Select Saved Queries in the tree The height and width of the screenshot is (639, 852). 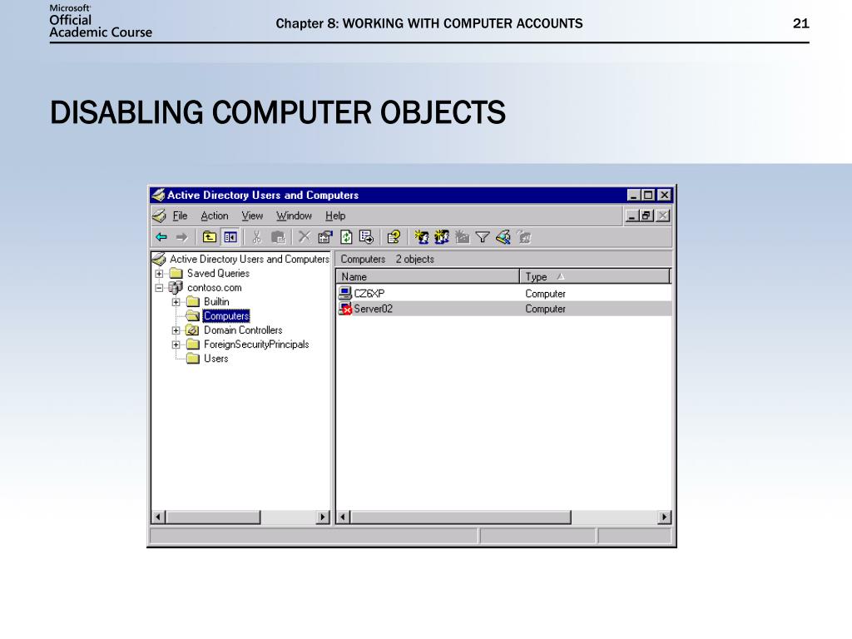[x=218, y=273]
